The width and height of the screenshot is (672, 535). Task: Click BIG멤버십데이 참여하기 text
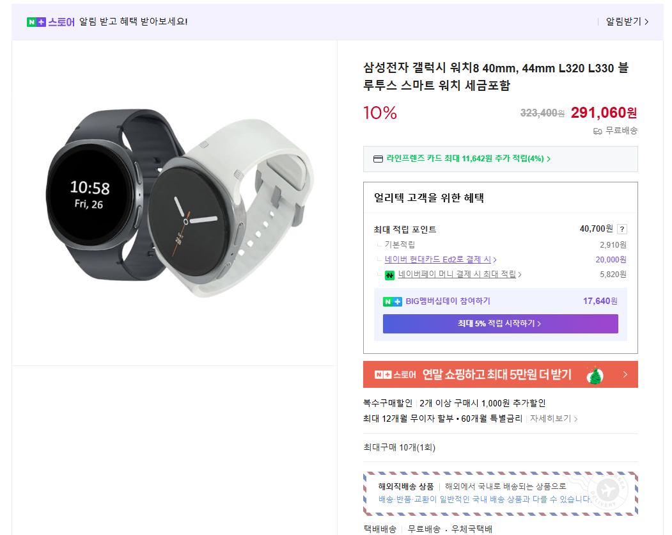click(x=448, y=301)
